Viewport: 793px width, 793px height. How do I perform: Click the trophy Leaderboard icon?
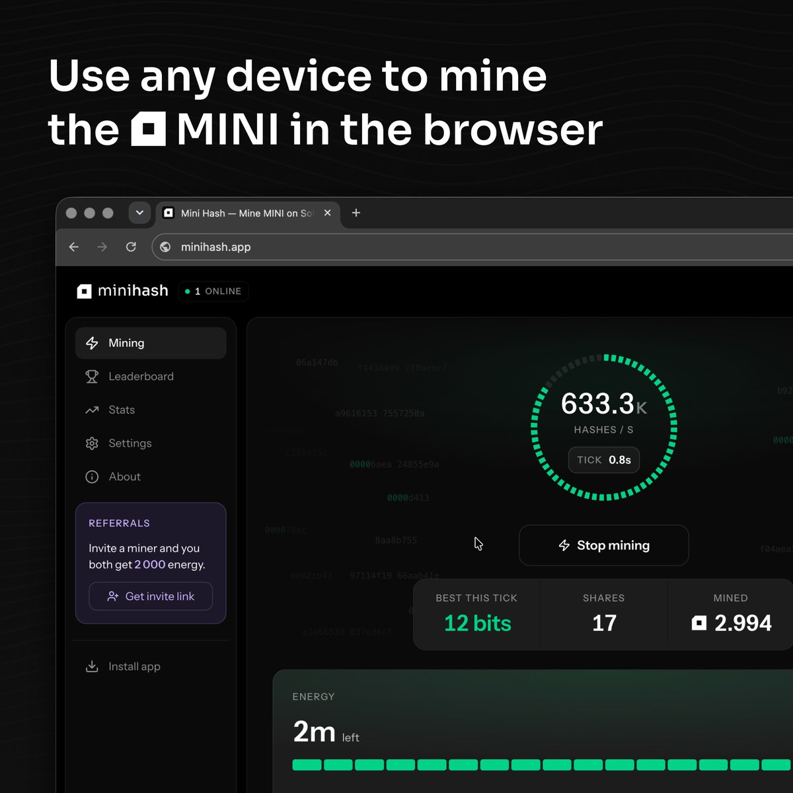[92, 377]
